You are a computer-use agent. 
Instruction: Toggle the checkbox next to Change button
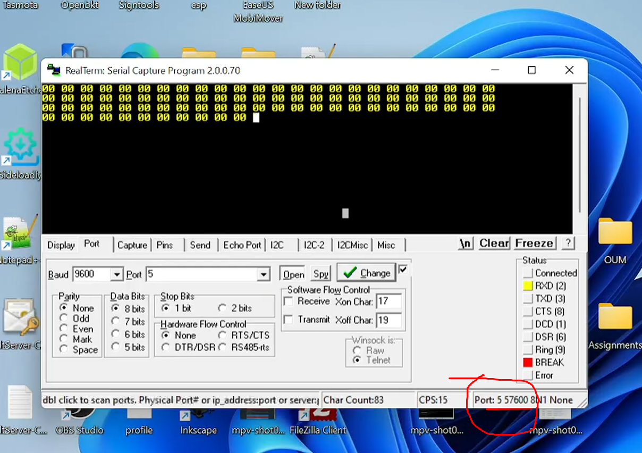(403, 270)
